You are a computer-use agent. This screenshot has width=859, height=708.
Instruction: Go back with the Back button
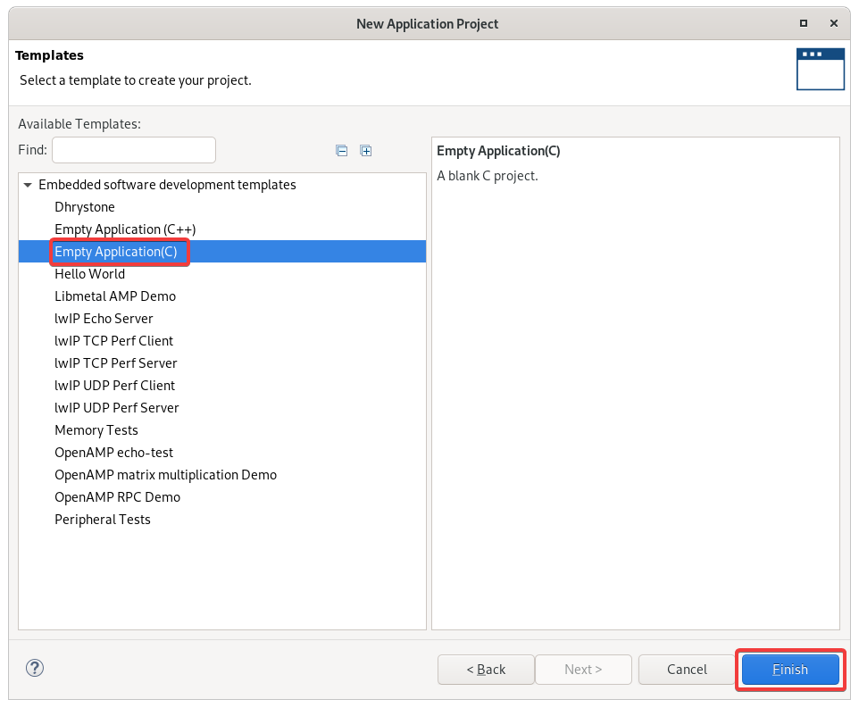point(486,670)
